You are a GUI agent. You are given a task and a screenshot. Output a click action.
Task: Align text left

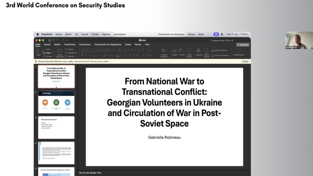point(126,55)
